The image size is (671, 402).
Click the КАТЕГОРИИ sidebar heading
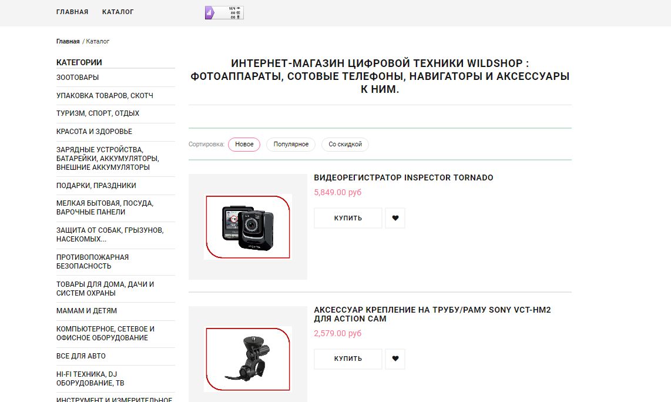79,62
